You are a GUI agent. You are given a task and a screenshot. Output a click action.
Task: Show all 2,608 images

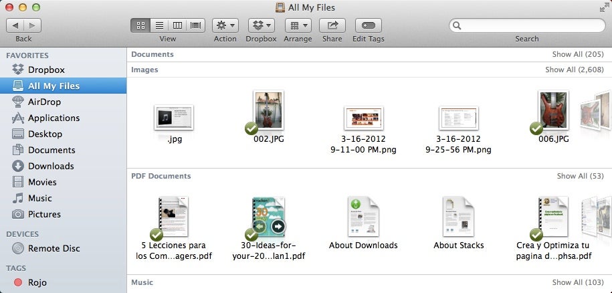(574, 70)
